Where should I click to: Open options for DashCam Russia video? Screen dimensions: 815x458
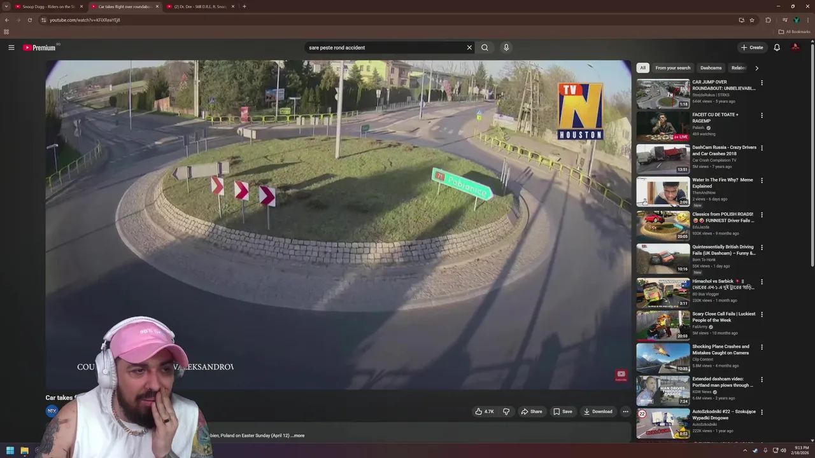tap(762, 148)
